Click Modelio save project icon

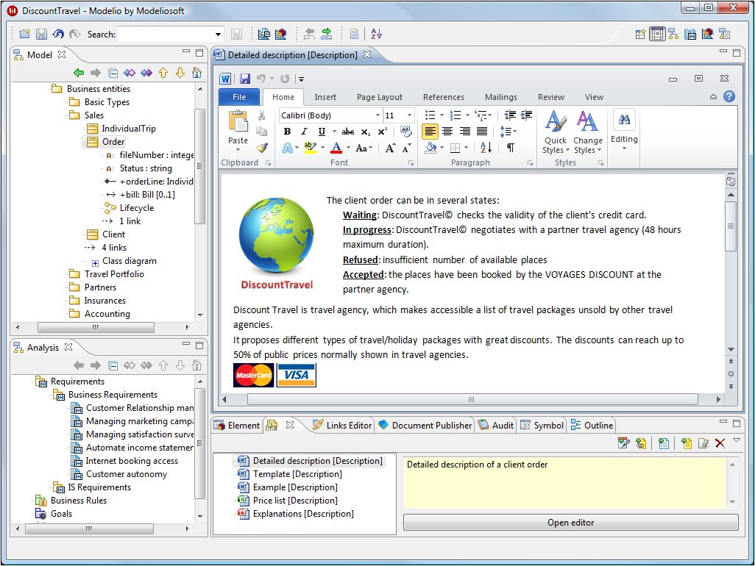41,34
